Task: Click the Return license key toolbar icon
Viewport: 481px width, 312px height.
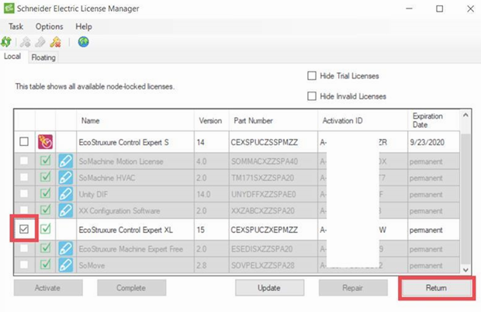Action: 56,42
